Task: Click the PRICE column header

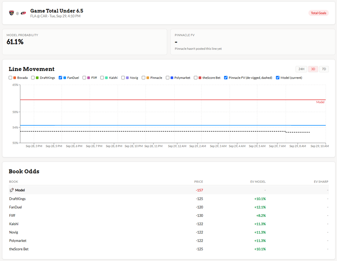Action: coord(199,182)
